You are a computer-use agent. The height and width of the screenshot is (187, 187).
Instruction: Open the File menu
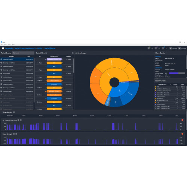click(x=2, y=45)
